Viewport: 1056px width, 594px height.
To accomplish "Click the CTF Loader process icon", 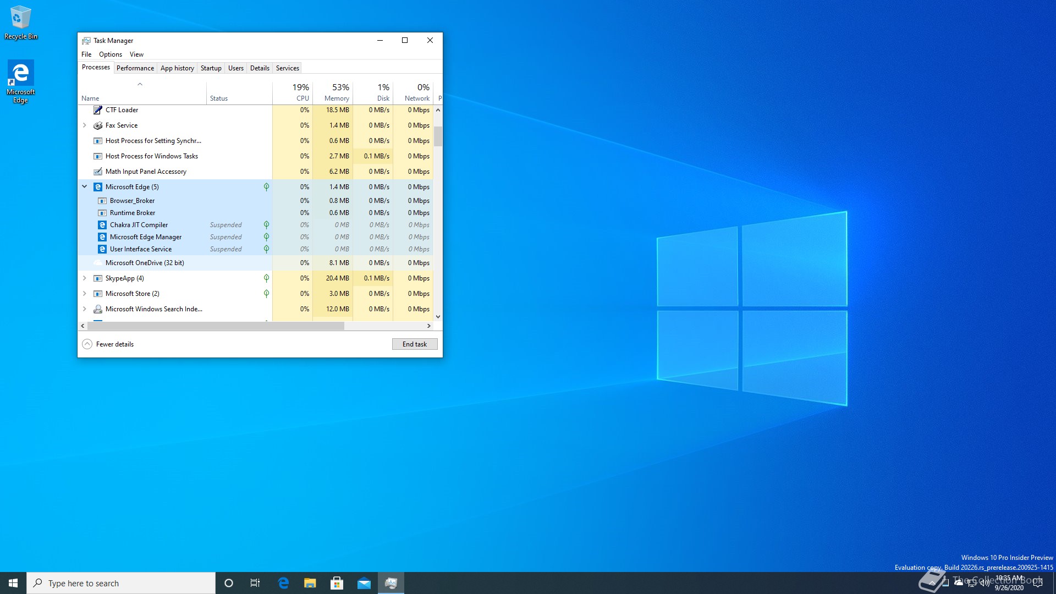I will click(98, 110).
